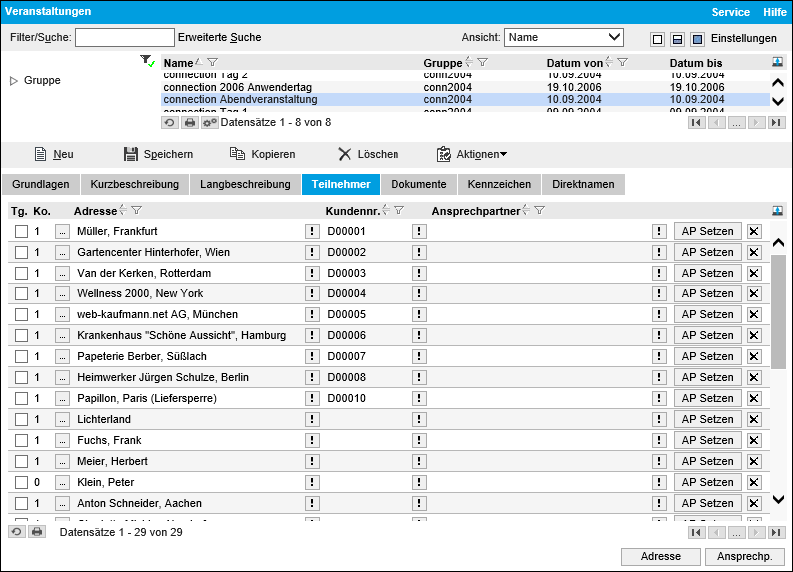Click the Filter/Suche input field

(x=125, y=37)
